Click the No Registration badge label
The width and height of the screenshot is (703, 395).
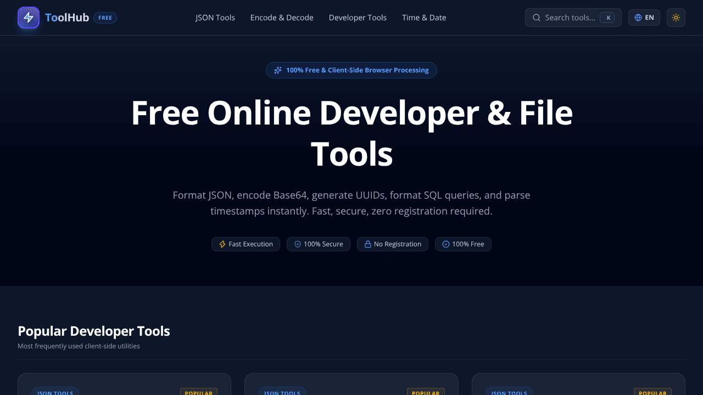pyautogui.click(x=398, y=244)
